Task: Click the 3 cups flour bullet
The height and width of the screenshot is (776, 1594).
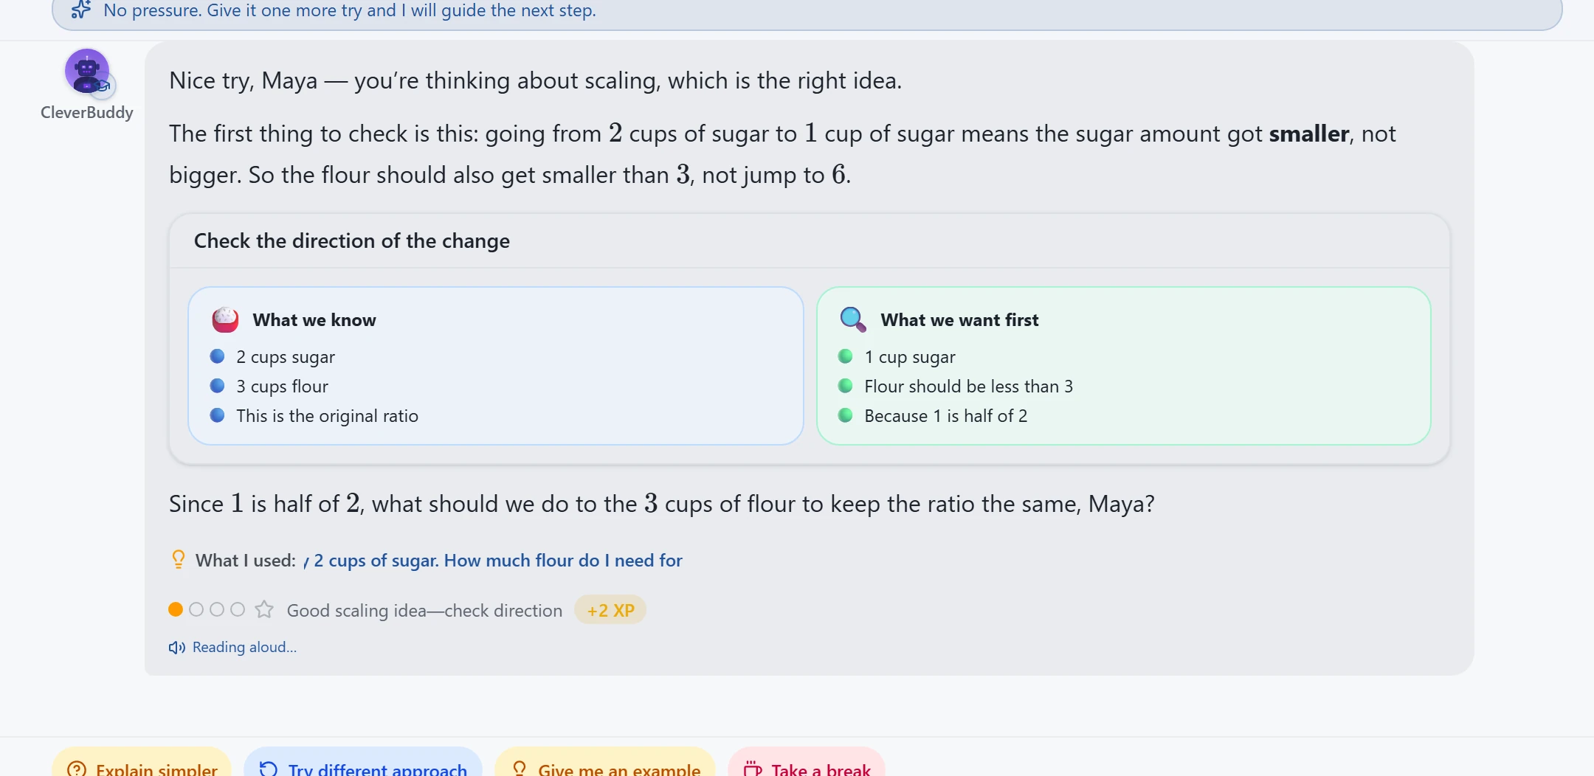Action: pyautogui.click(x=282, y=387)
